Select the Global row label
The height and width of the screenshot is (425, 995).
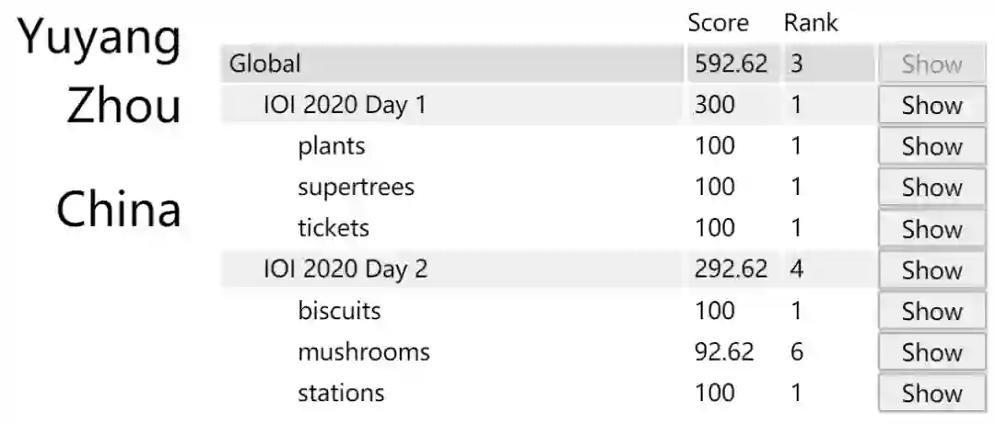pyautogui.click(x=265, y=64)
